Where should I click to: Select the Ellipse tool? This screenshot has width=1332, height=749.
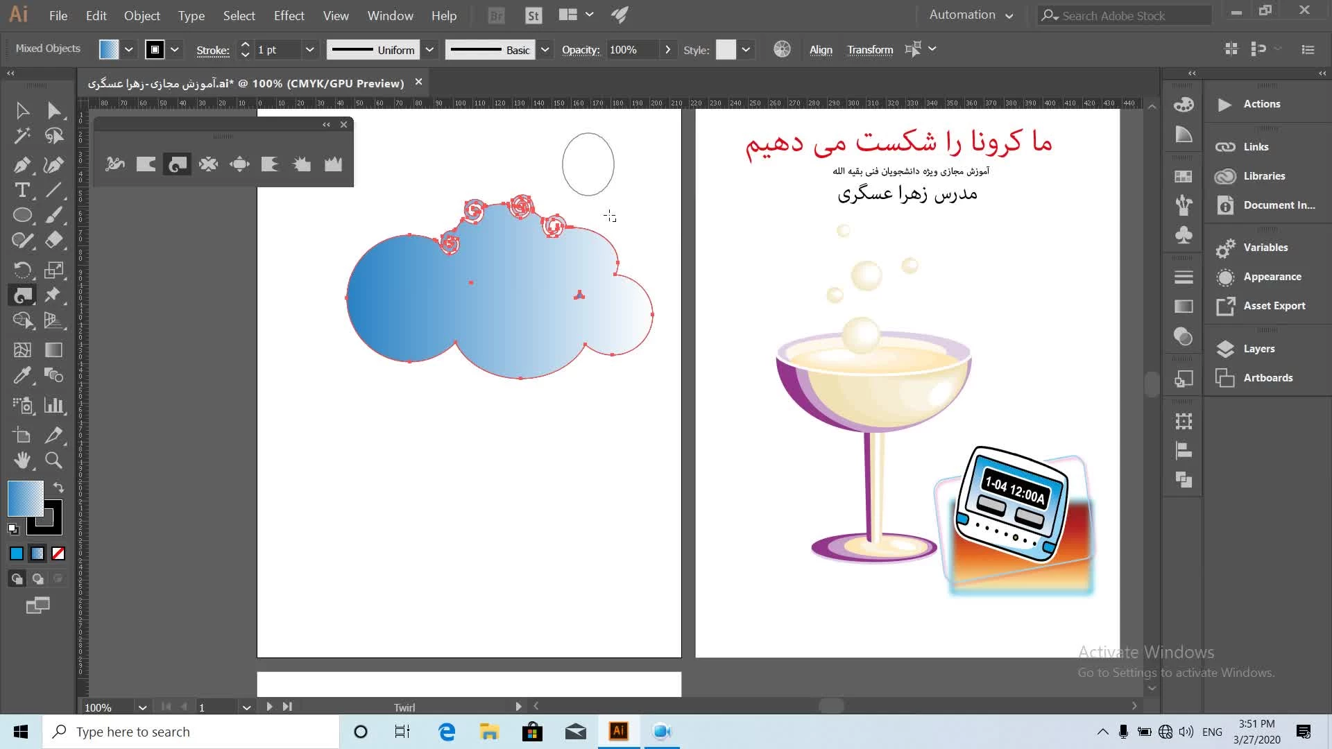pos(22,215)
